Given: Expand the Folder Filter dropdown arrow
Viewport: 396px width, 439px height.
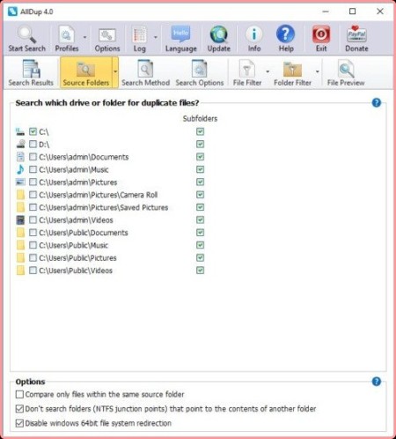Looking at the screenshot, I should point(317,71).
